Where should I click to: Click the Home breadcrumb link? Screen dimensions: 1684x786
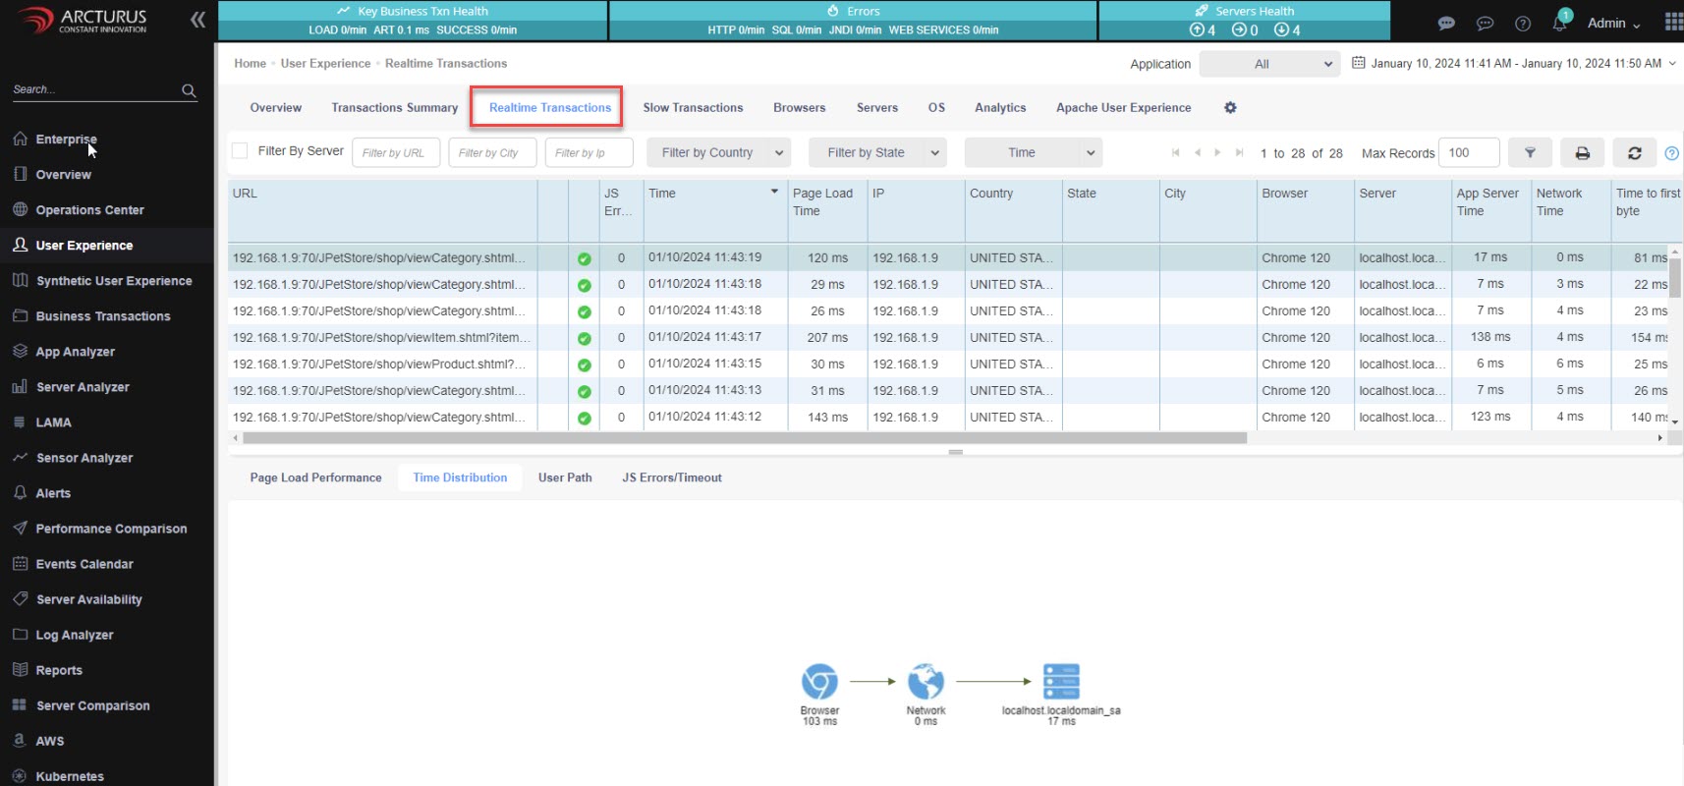[251, 64]
